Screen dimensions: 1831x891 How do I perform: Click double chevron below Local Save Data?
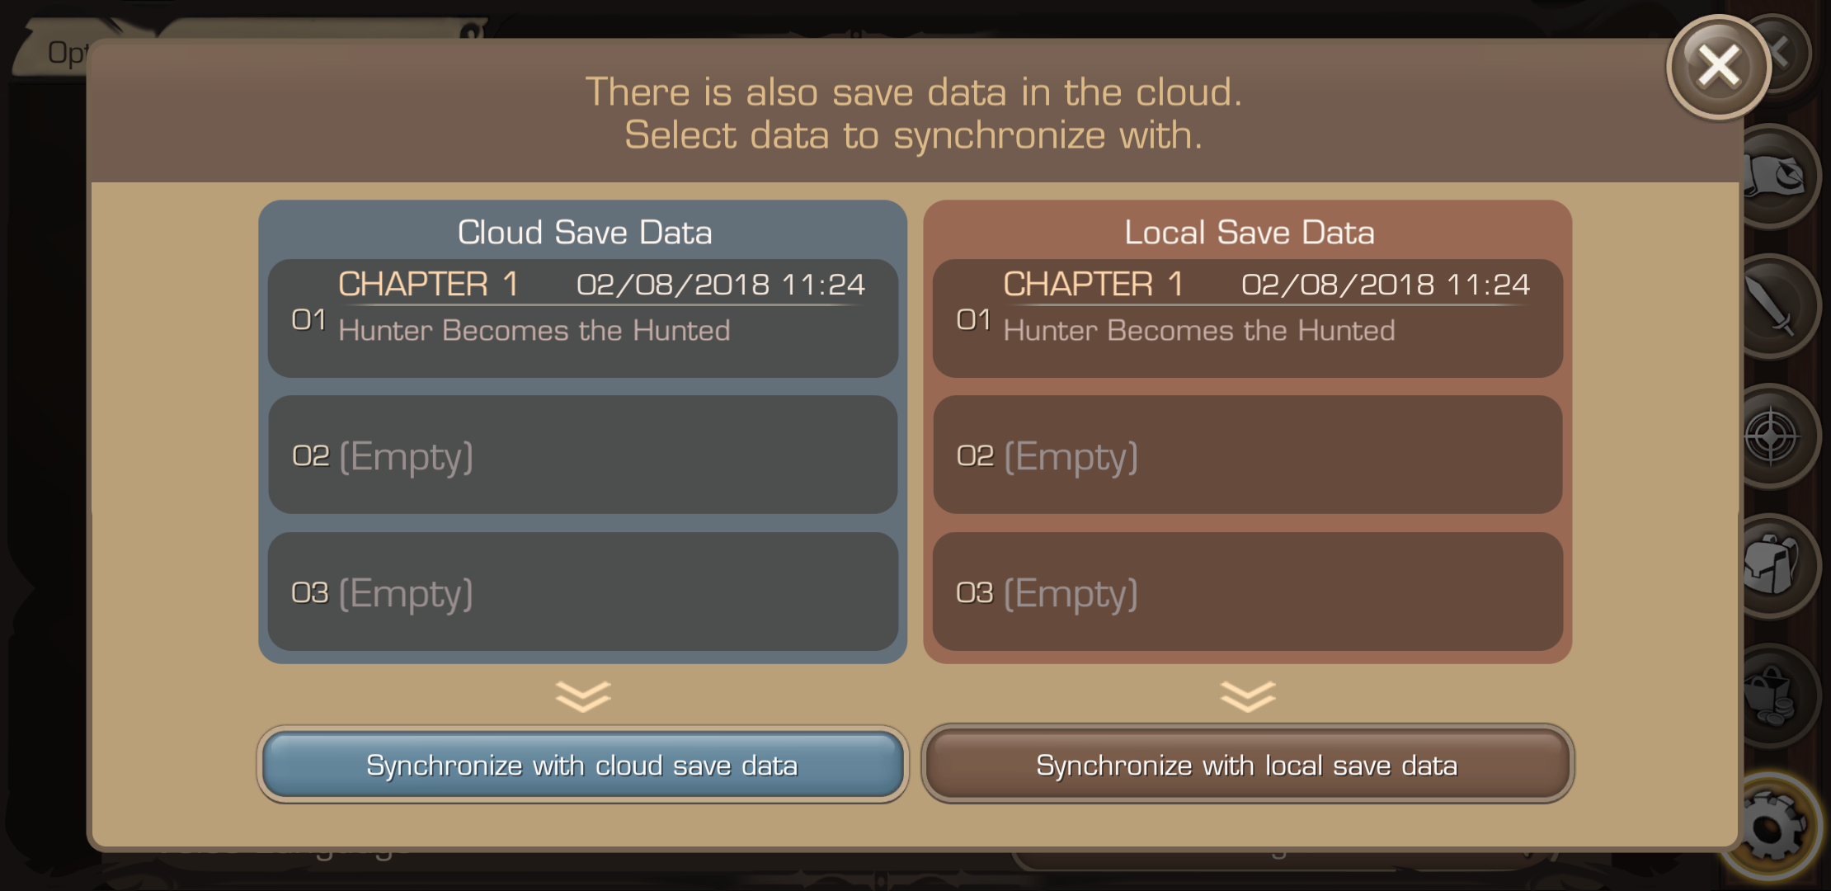pyautogui.click(x=1247, y=696)
